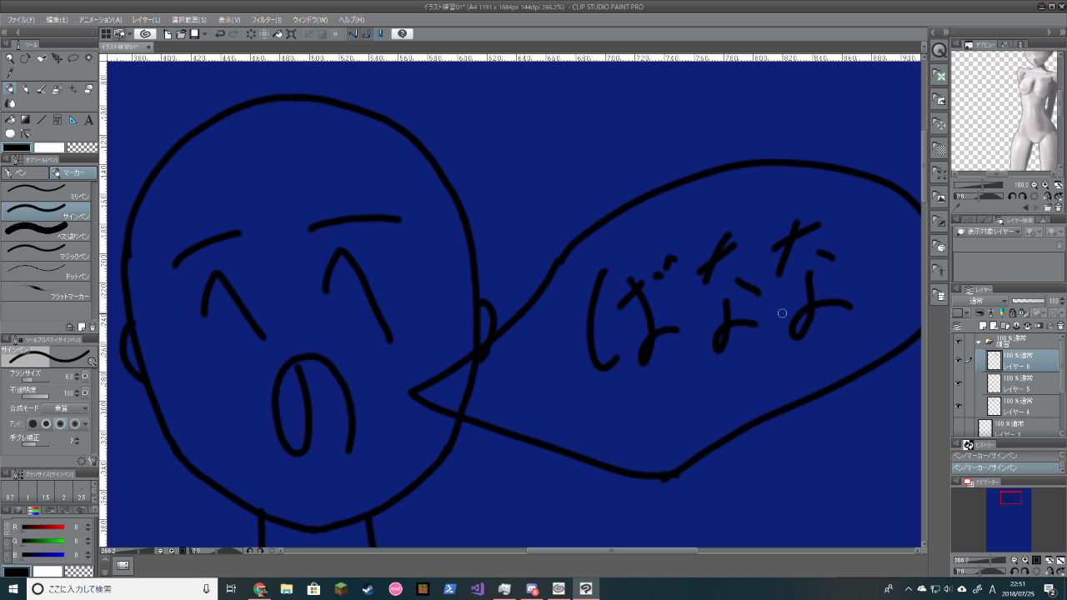
Task: Hide layer レイヤー 5 using eye icon
Action: [x=958, y=383]
